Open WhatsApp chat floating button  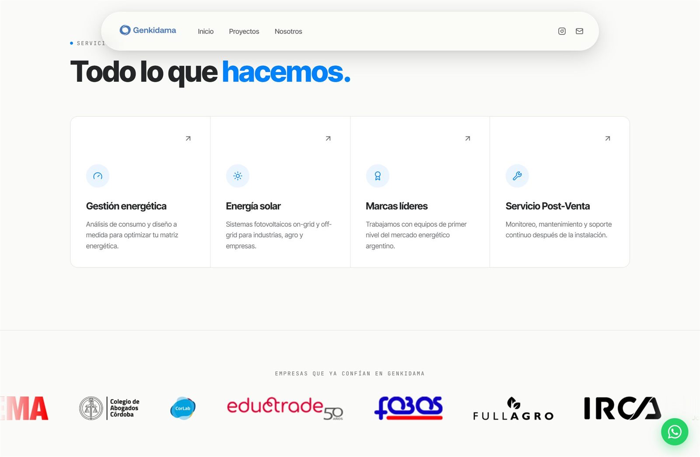[674, 432]
